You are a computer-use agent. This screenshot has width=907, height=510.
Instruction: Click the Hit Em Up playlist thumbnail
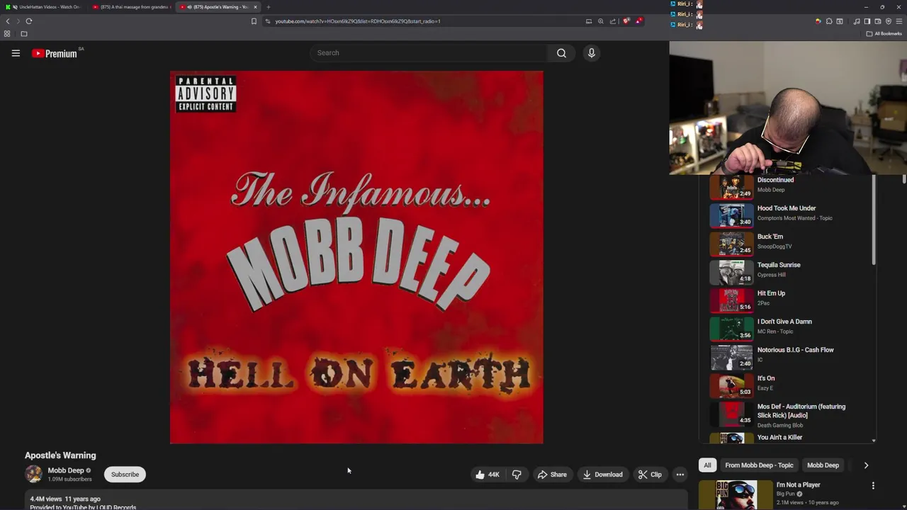pyautogui.click(x=731, y=300)
